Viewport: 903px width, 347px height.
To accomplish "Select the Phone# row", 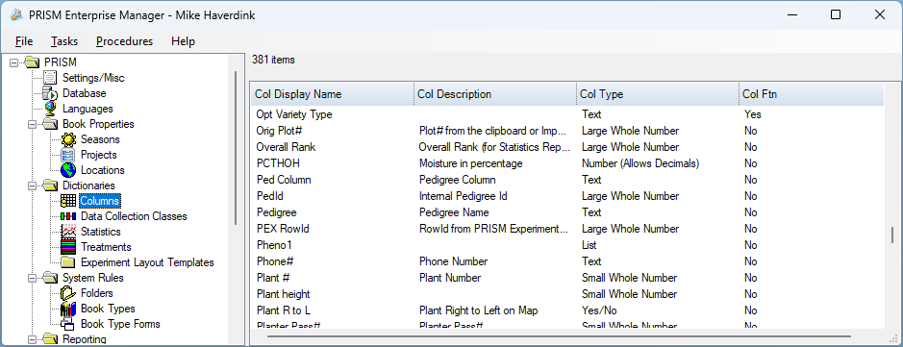I will (567, 261).
